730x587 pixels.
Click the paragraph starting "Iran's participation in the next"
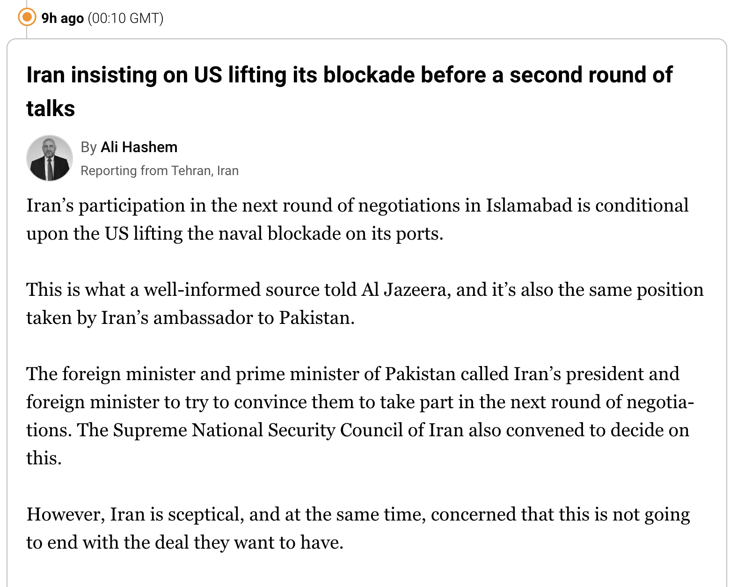click(358, 219)
